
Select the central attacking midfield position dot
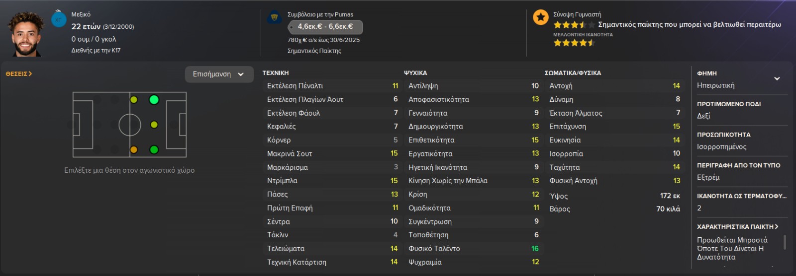(x=154, y=125)
